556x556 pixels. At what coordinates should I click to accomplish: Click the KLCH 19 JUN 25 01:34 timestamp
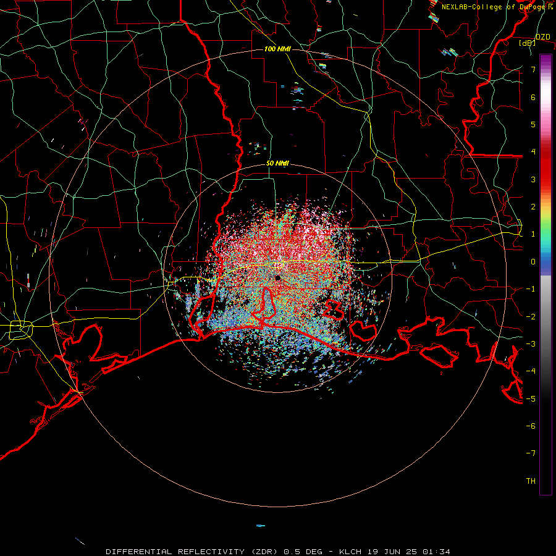click(x=395, y=552)
